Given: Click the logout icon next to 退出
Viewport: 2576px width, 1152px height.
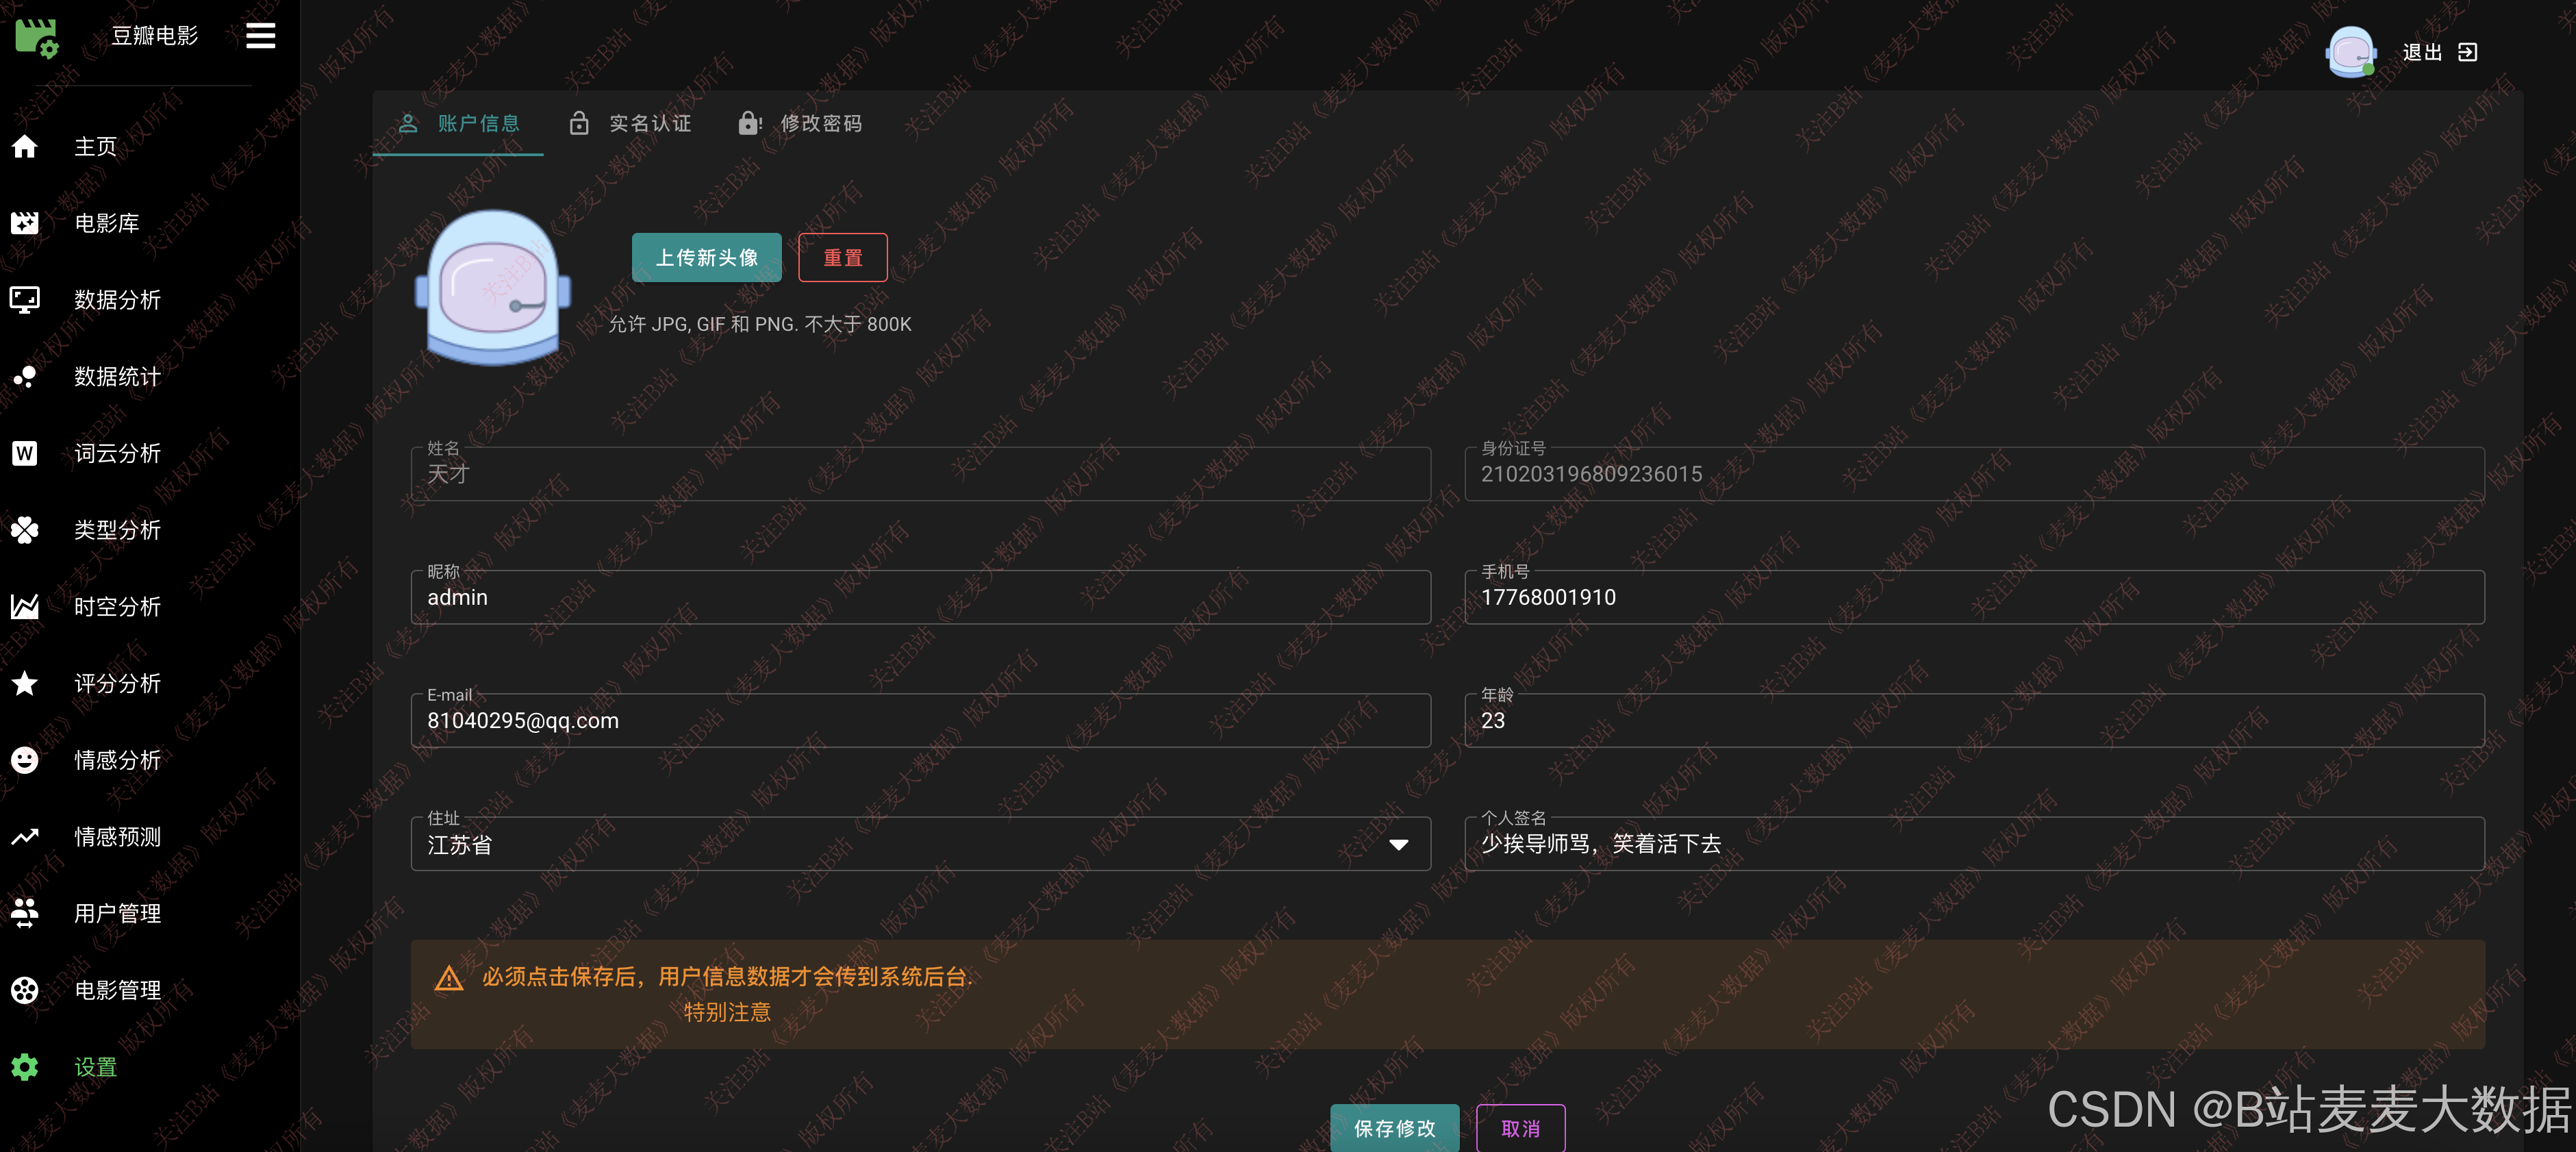Looking at the screenshot, I should coord(2467,52).
